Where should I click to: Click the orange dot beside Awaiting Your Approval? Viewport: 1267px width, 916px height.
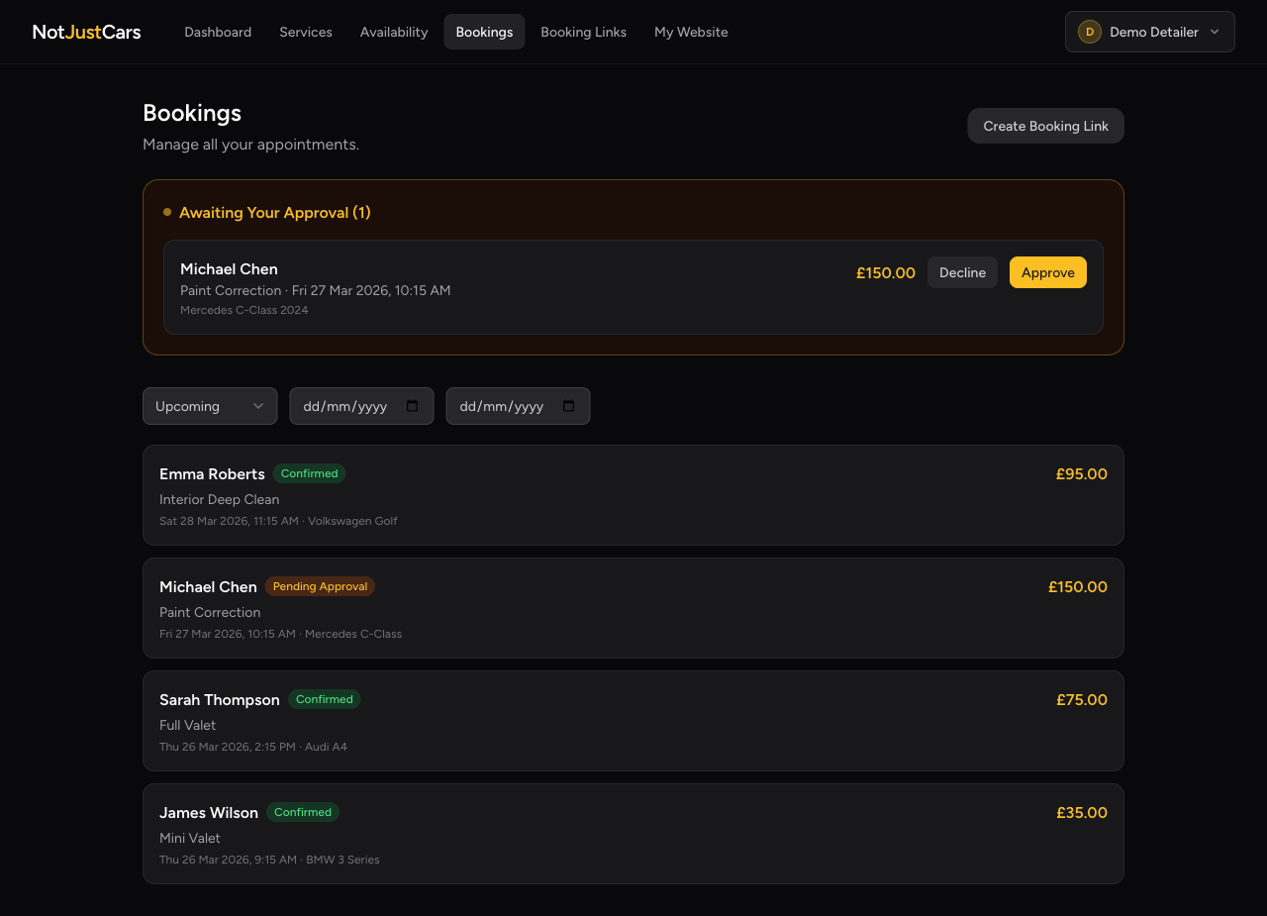point(165,212)
